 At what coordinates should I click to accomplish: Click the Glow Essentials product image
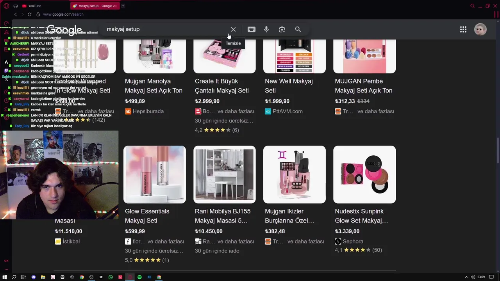tap(155, 174)
